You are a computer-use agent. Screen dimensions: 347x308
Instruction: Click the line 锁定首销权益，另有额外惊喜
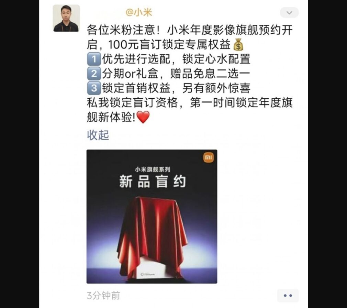pyautogui.click(x=176, y=88)
